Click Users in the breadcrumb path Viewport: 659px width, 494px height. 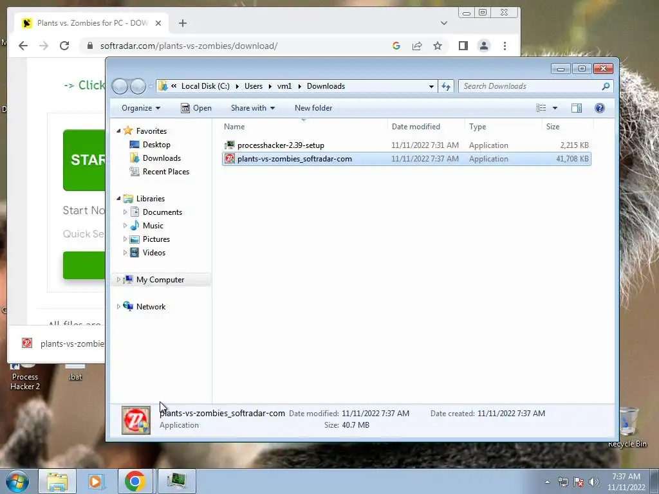coord(254,86)
